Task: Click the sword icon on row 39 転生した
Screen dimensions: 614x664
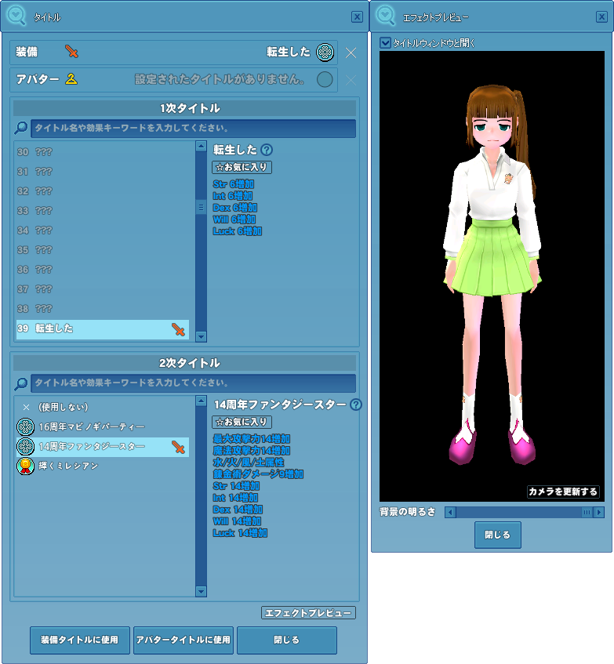Action: pos(178,329)
